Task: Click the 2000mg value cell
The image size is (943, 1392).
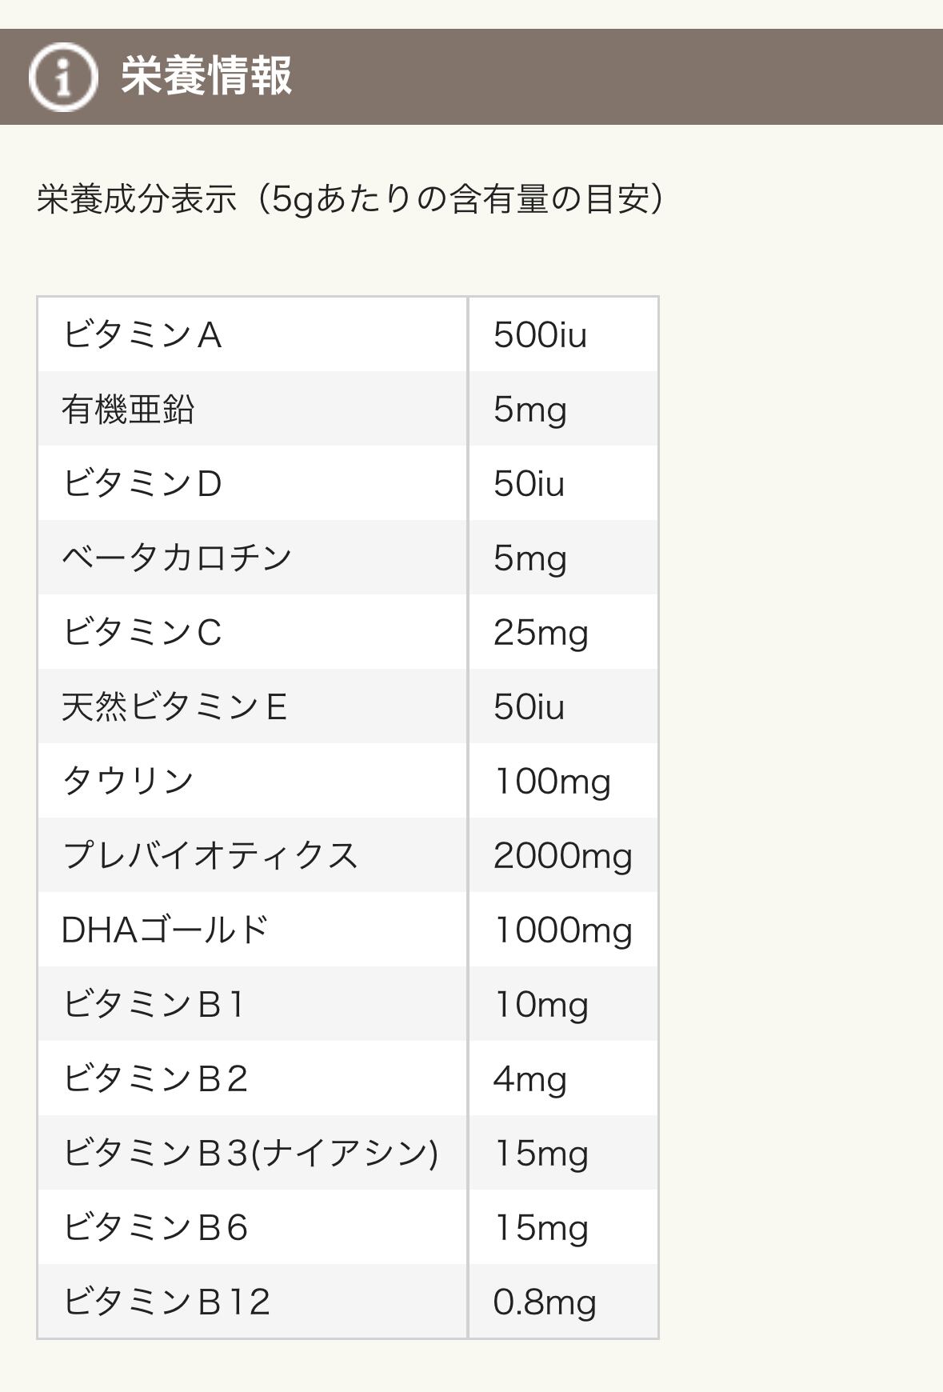Action: coord(562,855)
